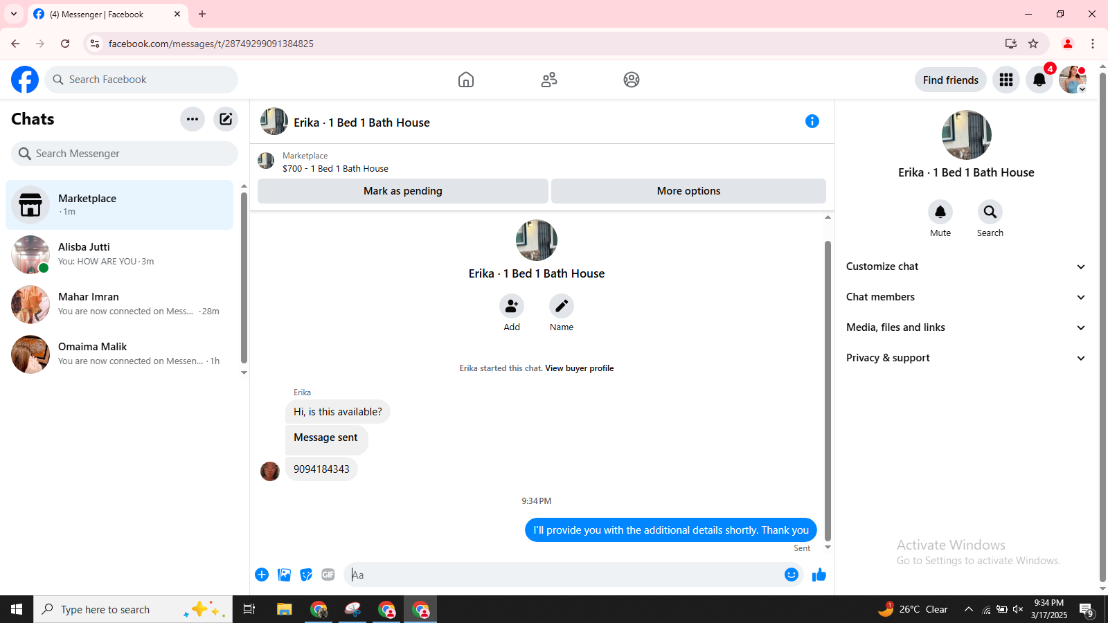Open emoji picker in message box

point(792,575)
